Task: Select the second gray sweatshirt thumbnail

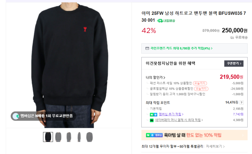Action: (x=58, y=137)
